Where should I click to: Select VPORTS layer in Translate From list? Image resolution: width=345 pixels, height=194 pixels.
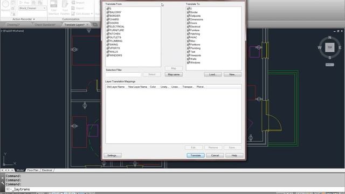[x=113, y=48]
